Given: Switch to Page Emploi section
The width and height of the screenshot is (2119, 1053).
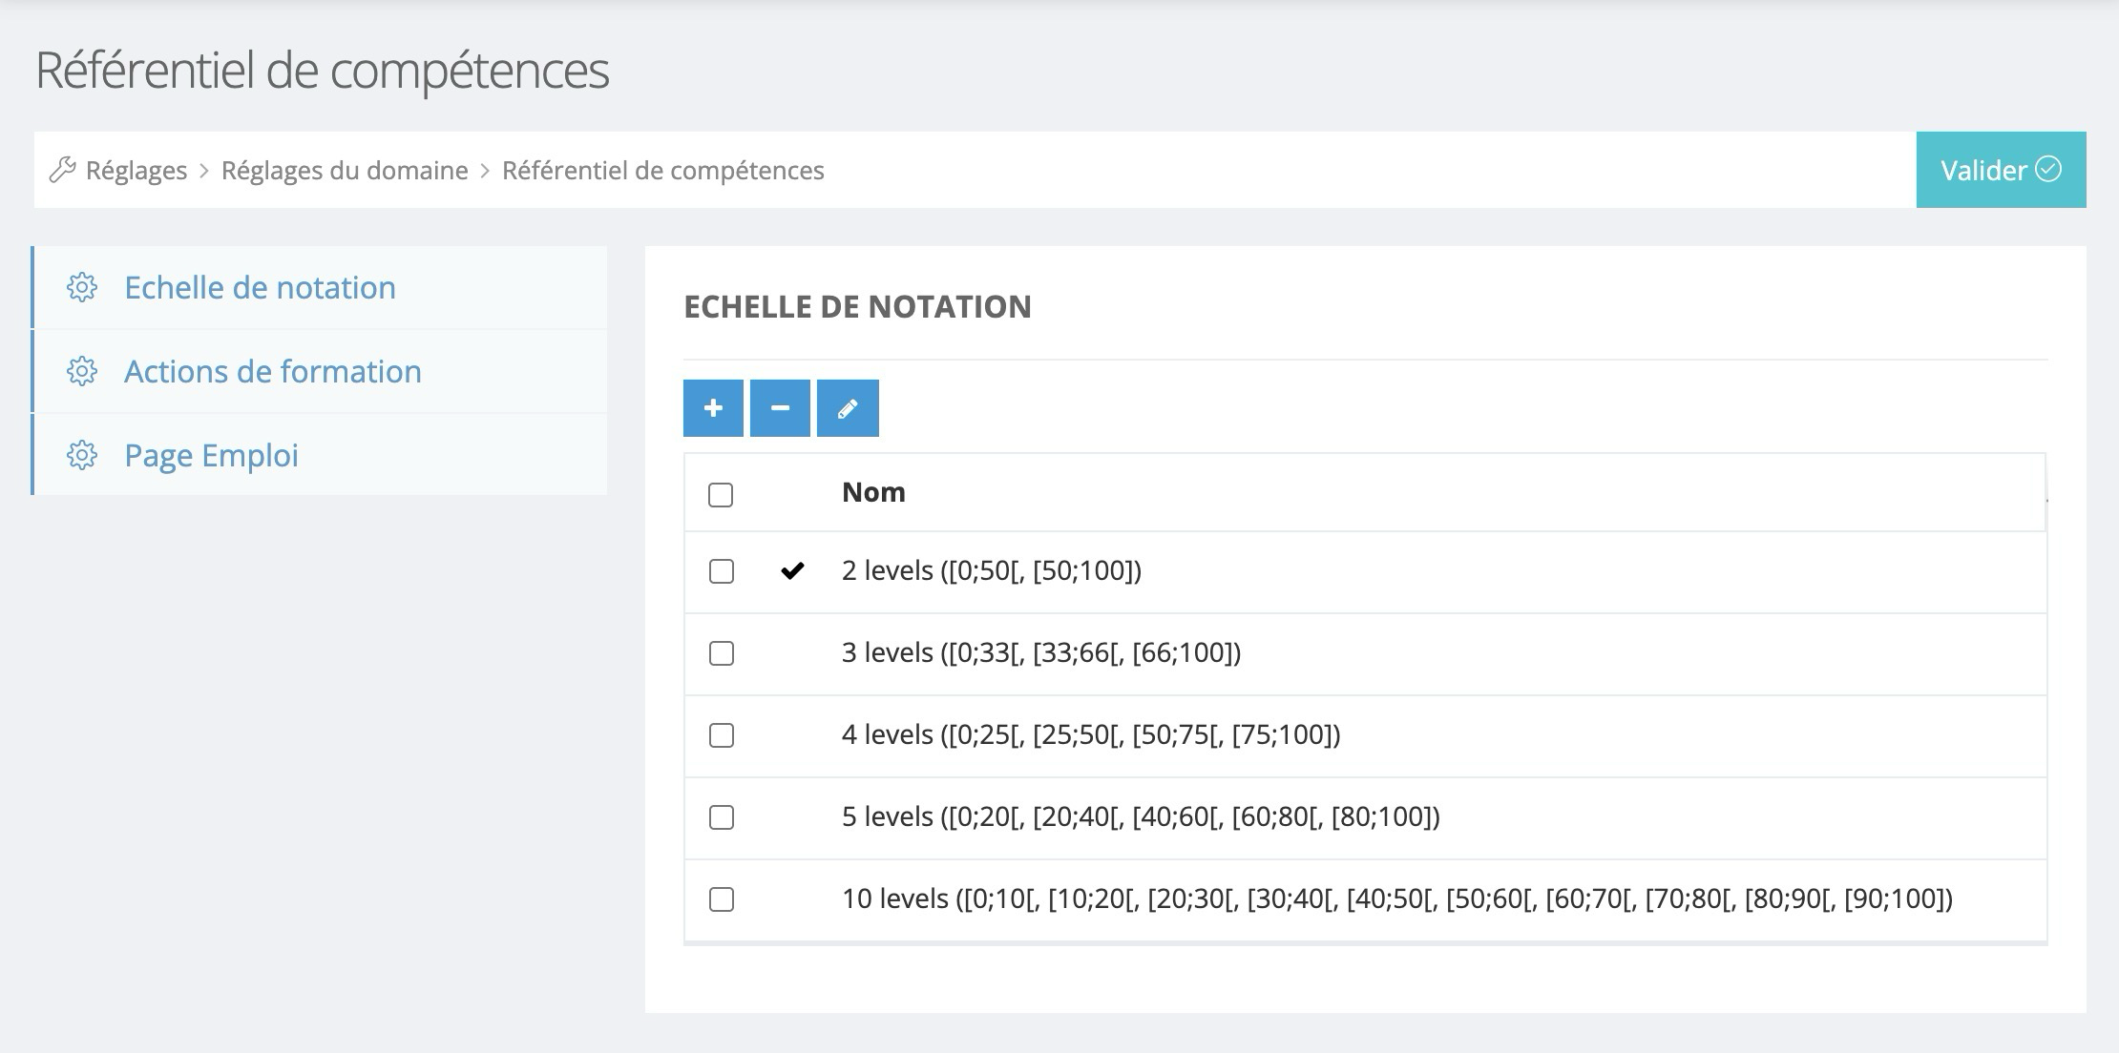Looking at the screenshot, I should point(212,455).
